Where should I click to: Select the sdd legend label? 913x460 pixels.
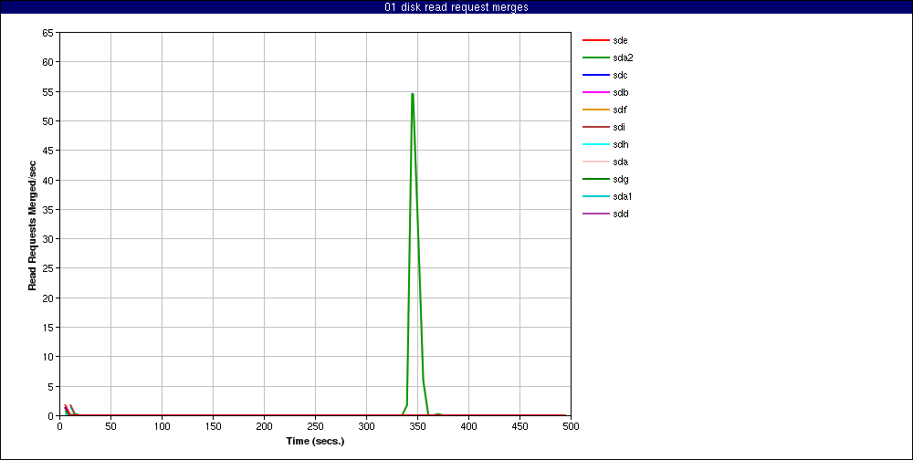pos(620,214)
